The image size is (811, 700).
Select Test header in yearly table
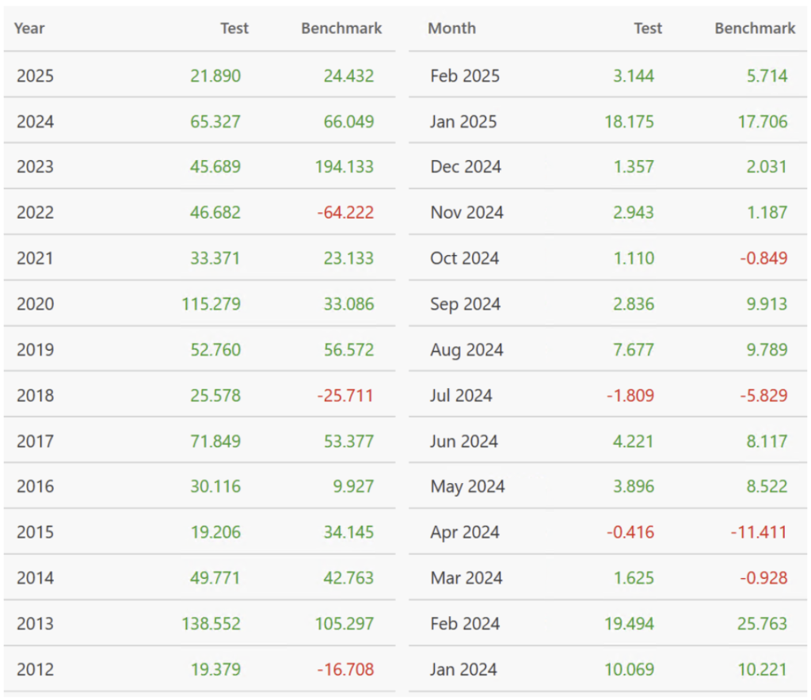pos(234,29)
